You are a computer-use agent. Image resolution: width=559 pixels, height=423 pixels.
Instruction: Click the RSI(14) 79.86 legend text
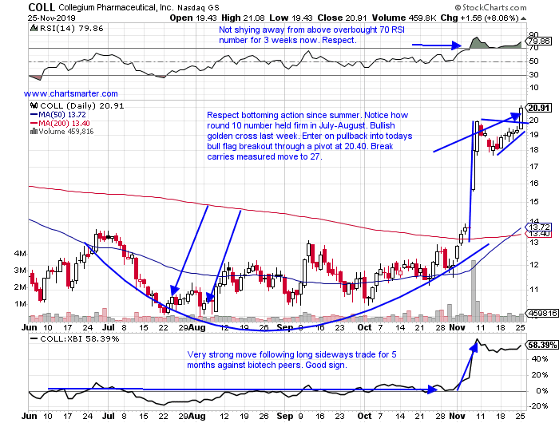71,29
